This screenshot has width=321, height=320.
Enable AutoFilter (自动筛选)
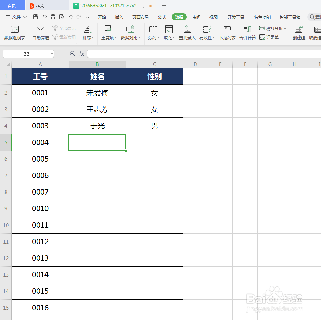tap(41, 33)
